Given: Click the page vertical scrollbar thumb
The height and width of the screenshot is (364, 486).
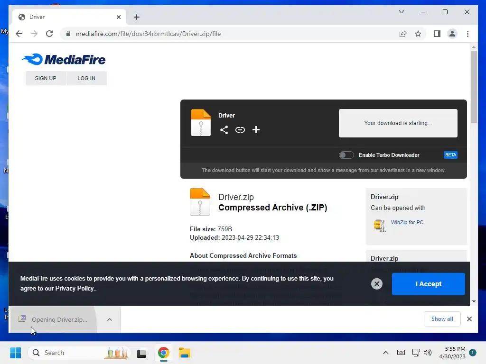Looking at the screenshot, I should point(474,87).
